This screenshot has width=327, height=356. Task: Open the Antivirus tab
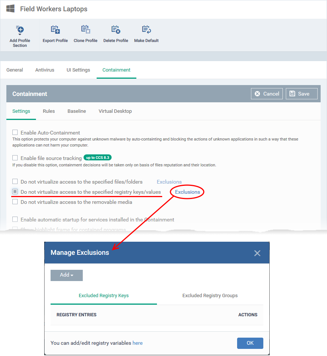[x=45, y=70]
